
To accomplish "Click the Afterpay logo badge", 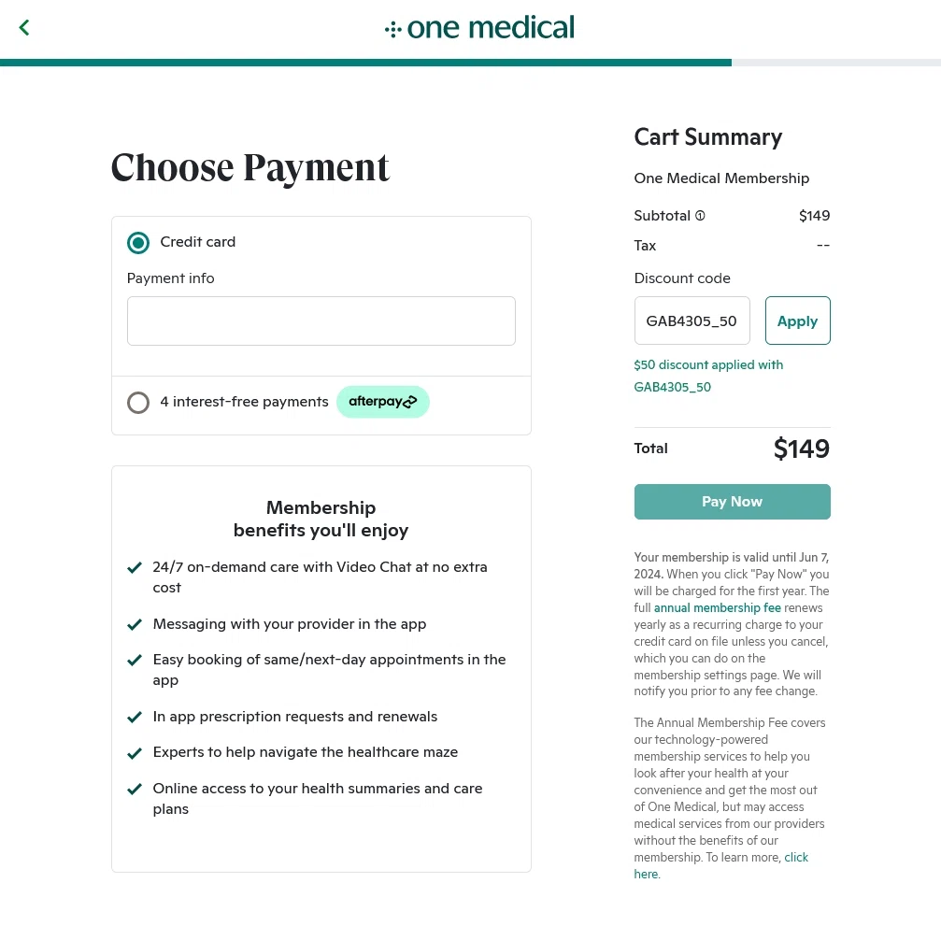I will click(382, 402).
